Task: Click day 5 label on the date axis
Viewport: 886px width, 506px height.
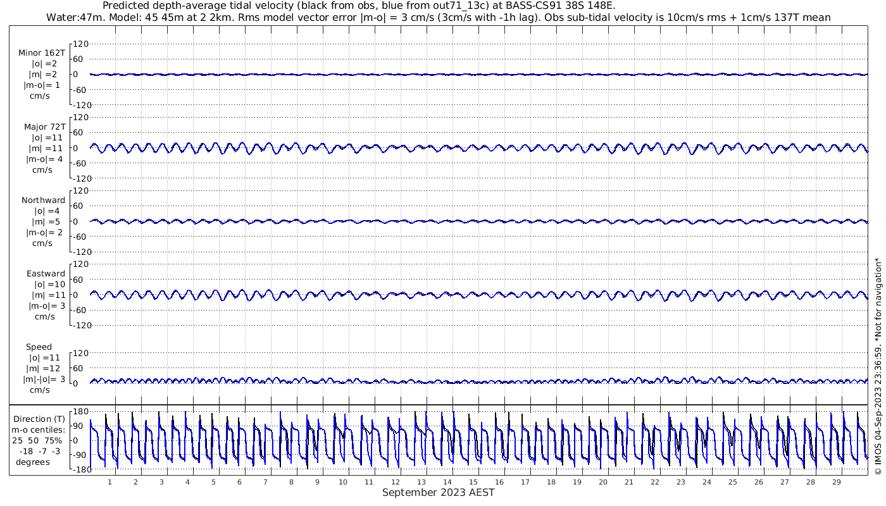Action: pyautogui.click(x=213, y=482)
